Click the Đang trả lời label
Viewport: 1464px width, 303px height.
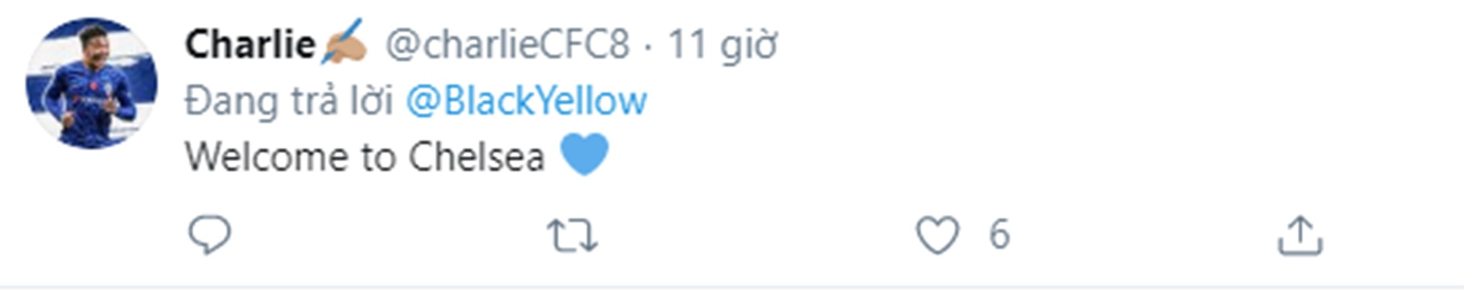click(x=289, y=101)
